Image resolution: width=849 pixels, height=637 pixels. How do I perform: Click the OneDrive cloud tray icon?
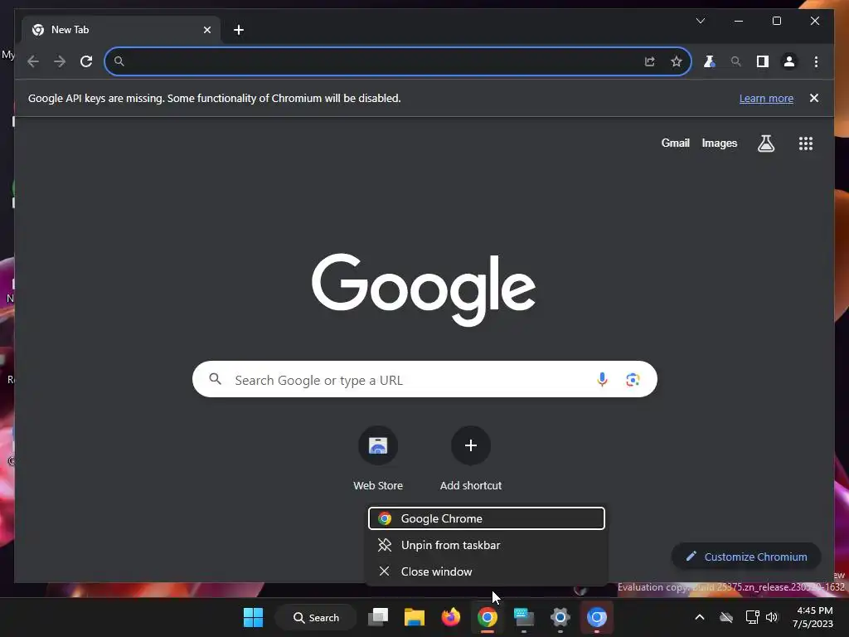click(726, 617)
